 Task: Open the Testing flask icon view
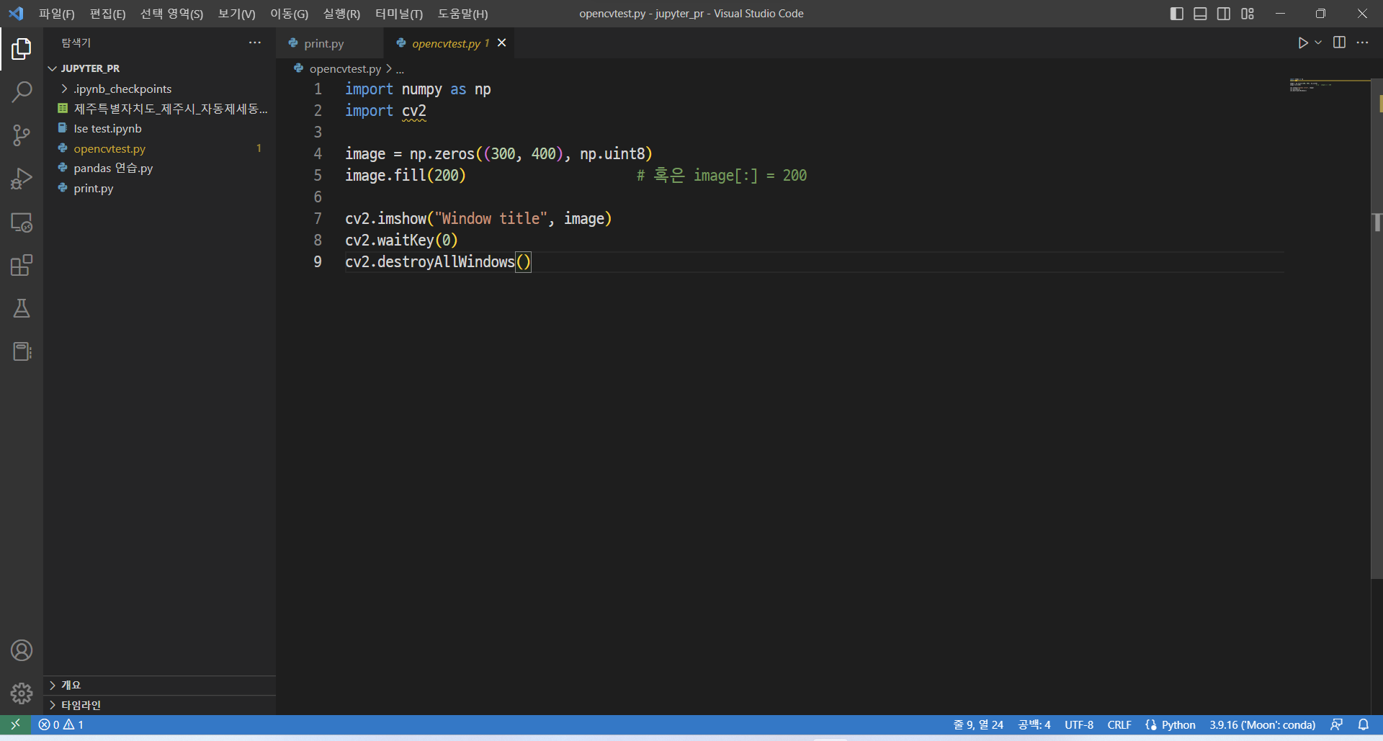pos(22,308)
